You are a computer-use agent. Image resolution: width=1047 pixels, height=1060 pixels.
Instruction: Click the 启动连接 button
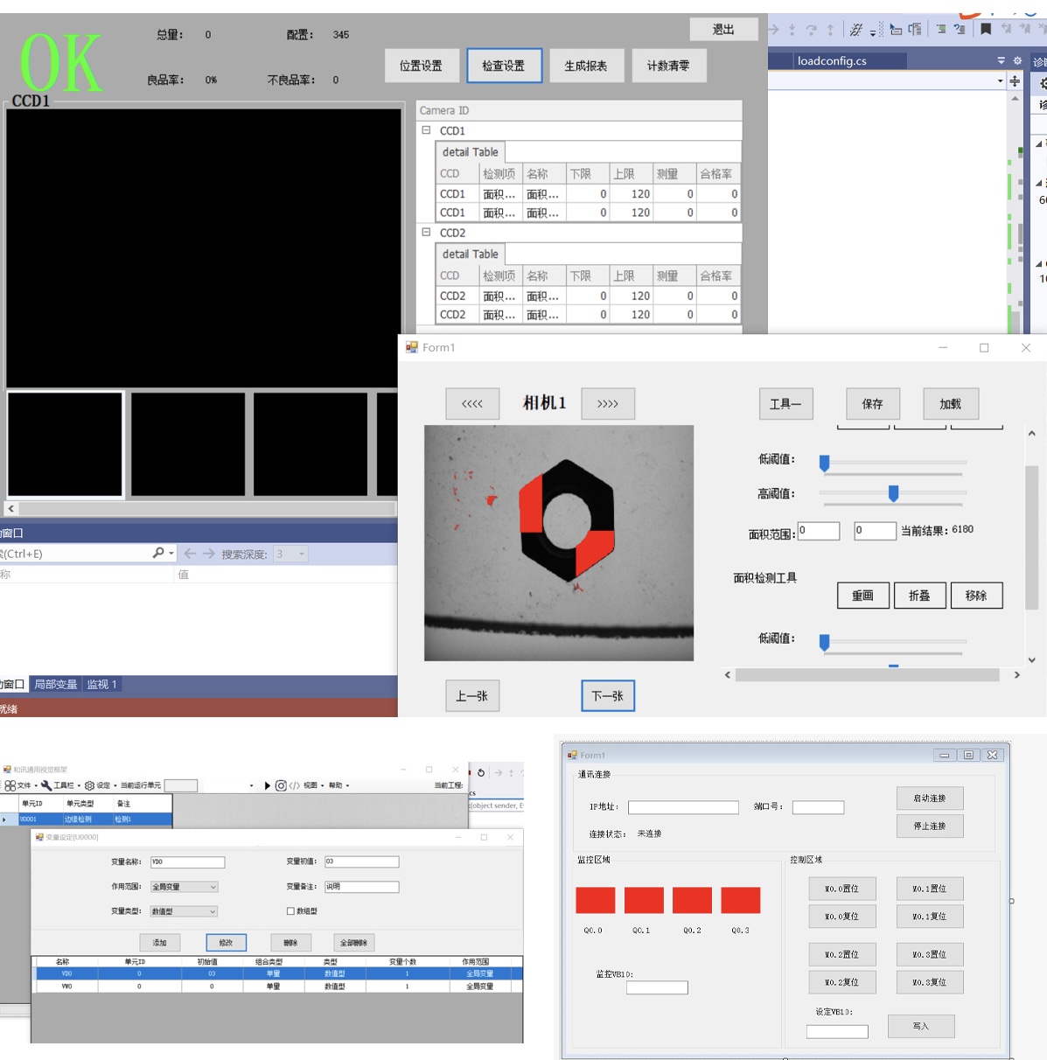pos(929,798)
